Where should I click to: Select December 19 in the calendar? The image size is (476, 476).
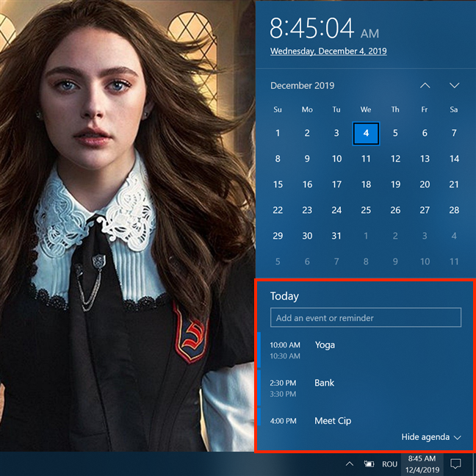coord(395,184)
